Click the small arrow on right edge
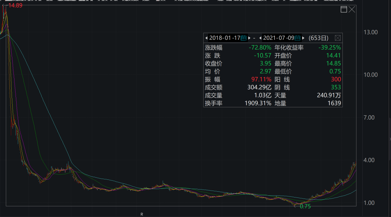The height and width of the screenshot is (217, 391). [390, 139]
